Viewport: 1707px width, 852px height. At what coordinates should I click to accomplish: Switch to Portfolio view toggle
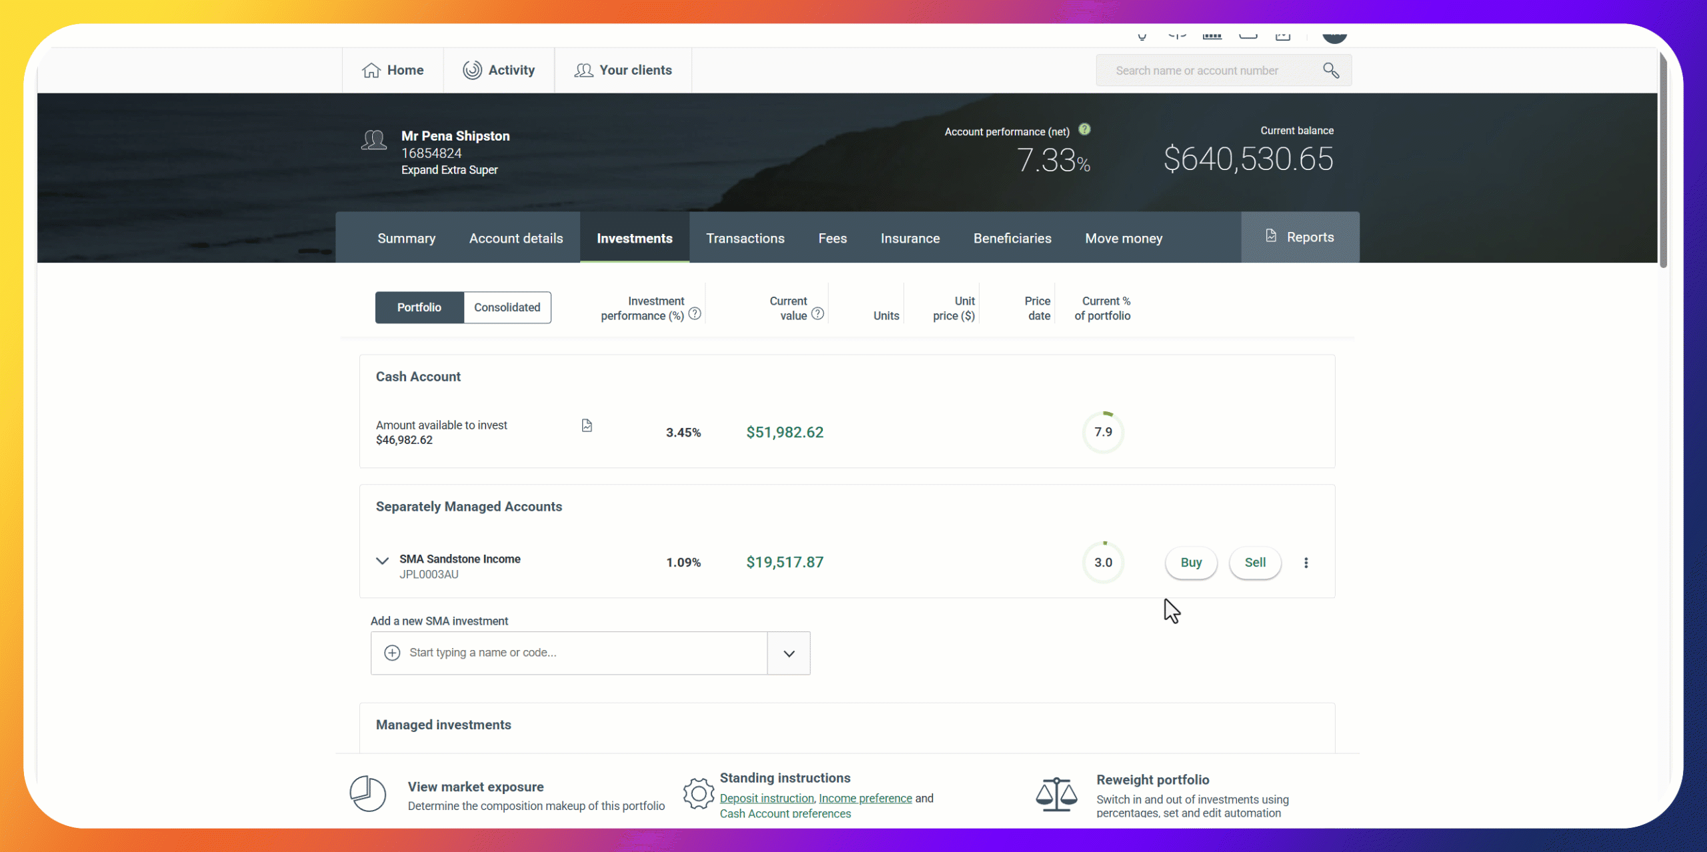419,307
